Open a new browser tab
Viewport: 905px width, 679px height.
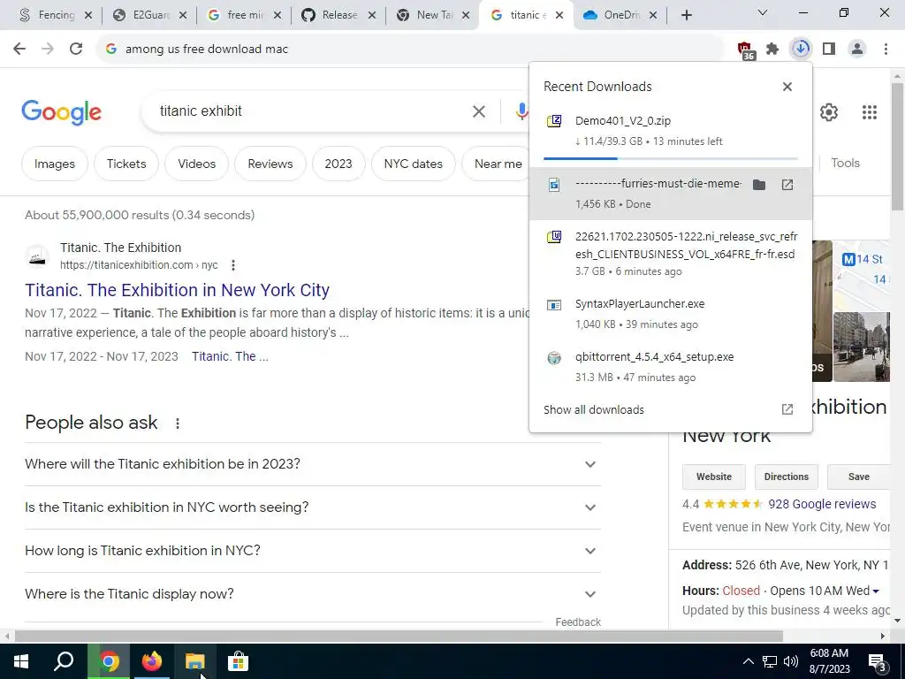(x=686, y=16)
